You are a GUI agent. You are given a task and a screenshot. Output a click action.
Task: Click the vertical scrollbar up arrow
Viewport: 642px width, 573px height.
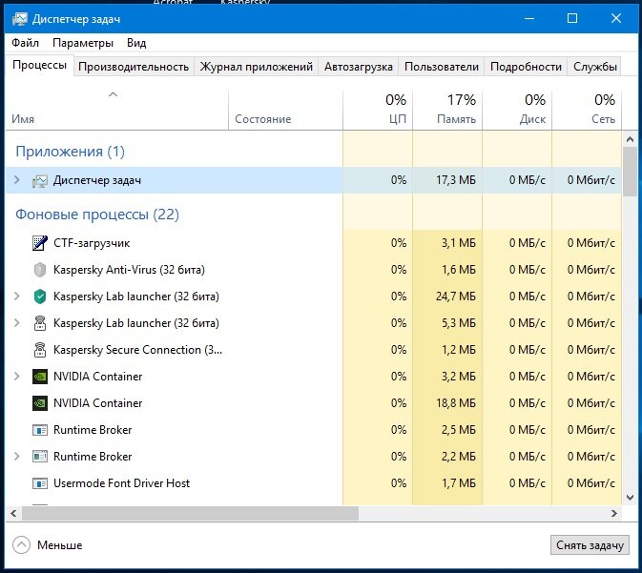pyautogui.click(x=630, y=139)
